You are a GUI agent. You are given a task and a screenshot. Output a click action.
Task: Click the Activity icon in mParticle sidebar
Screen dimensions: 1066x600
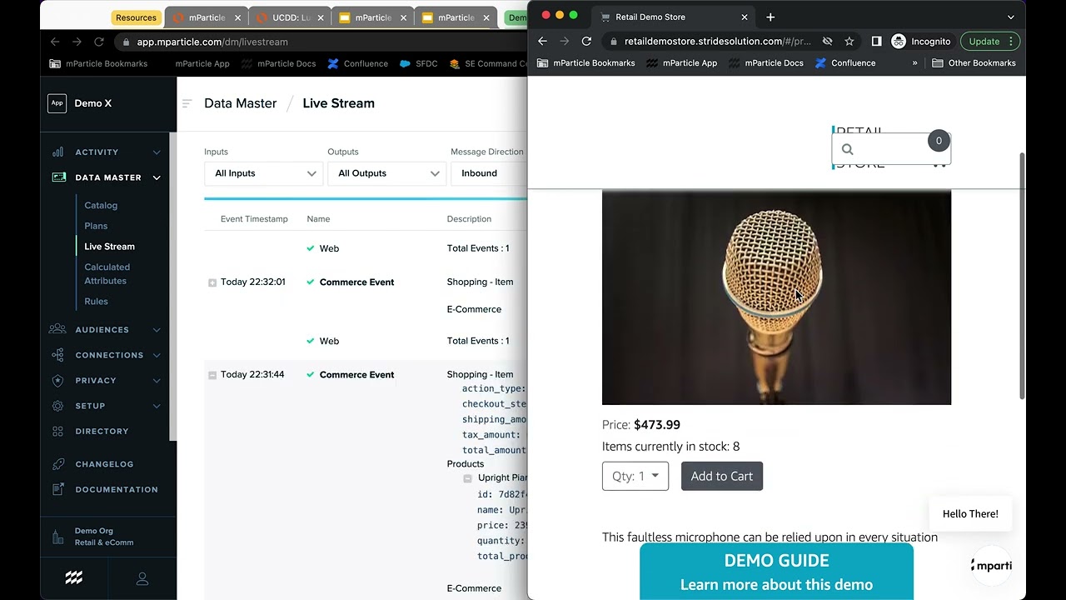[57, 152]
